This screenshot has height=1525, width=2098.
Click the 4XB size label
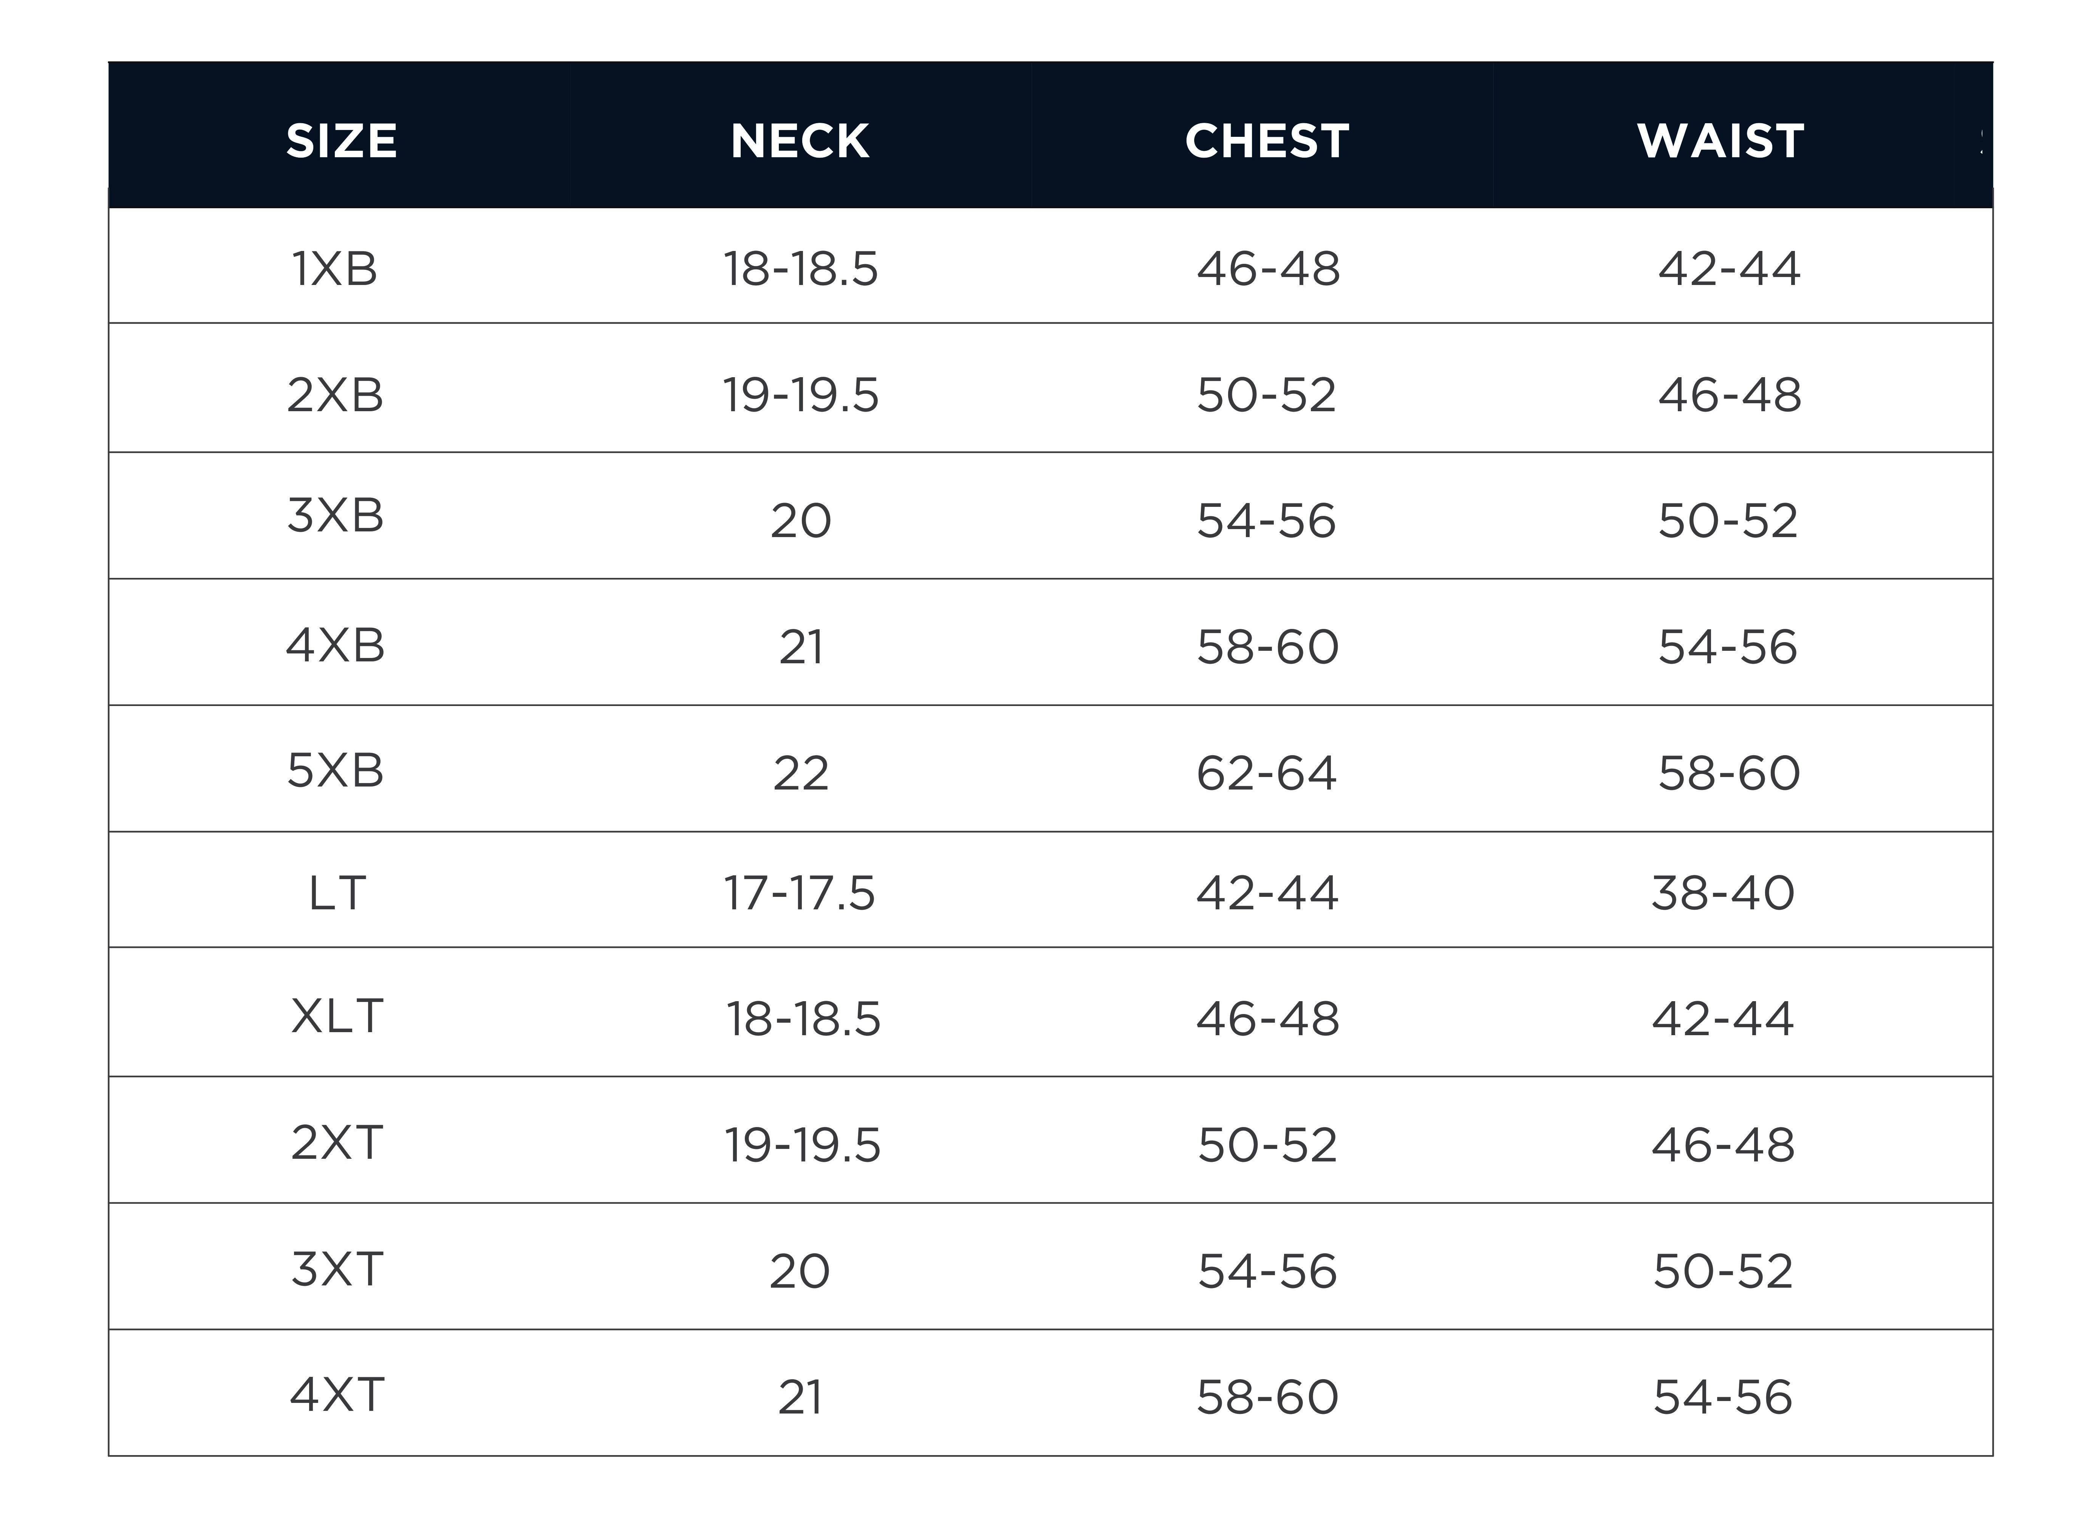tap(335, 645)
